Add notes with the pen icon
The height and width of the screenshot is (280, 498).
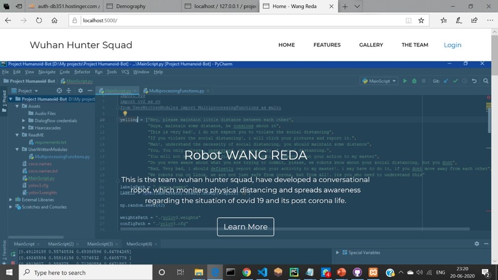[458, 20]
